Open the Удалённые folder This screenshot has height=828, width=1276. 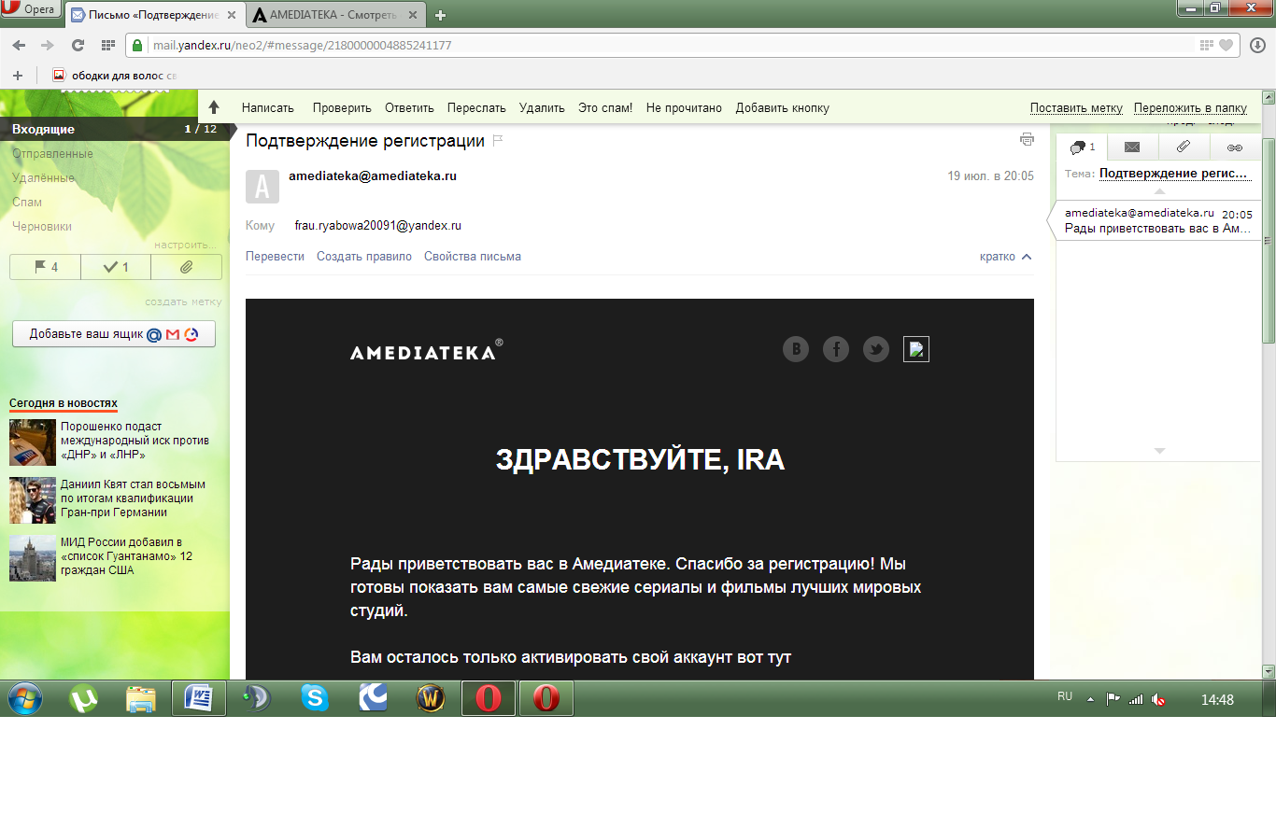pos(43,177)
